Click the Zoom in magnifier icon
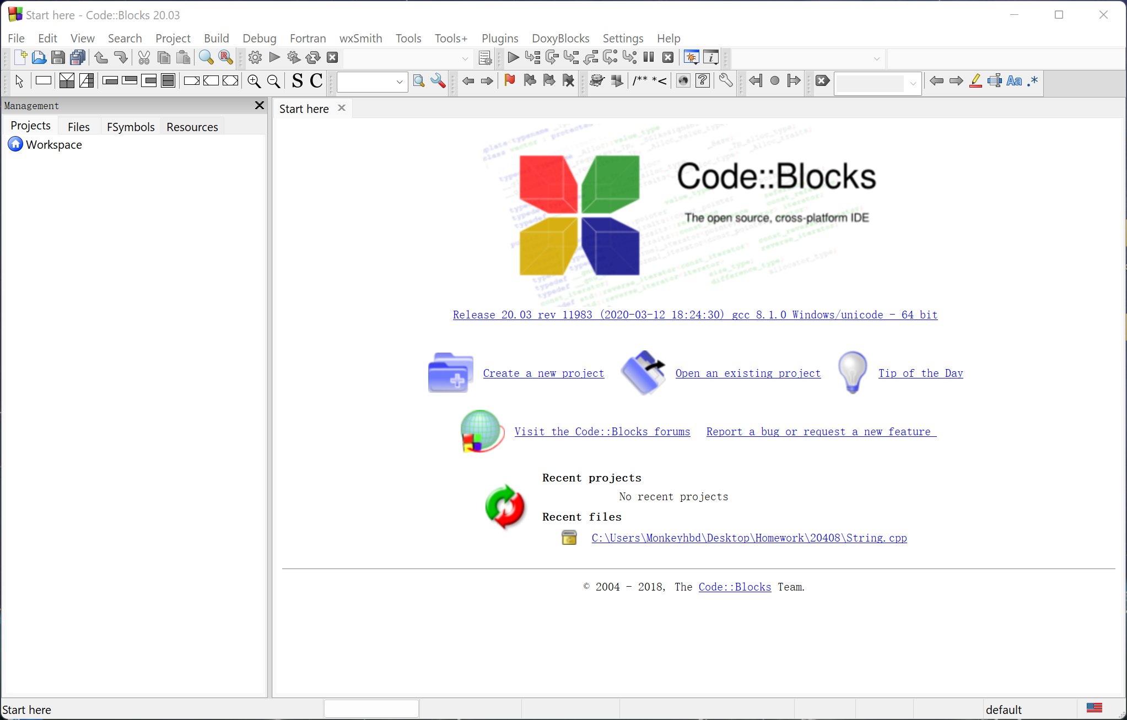1127x720 pixels. (254, 81)
